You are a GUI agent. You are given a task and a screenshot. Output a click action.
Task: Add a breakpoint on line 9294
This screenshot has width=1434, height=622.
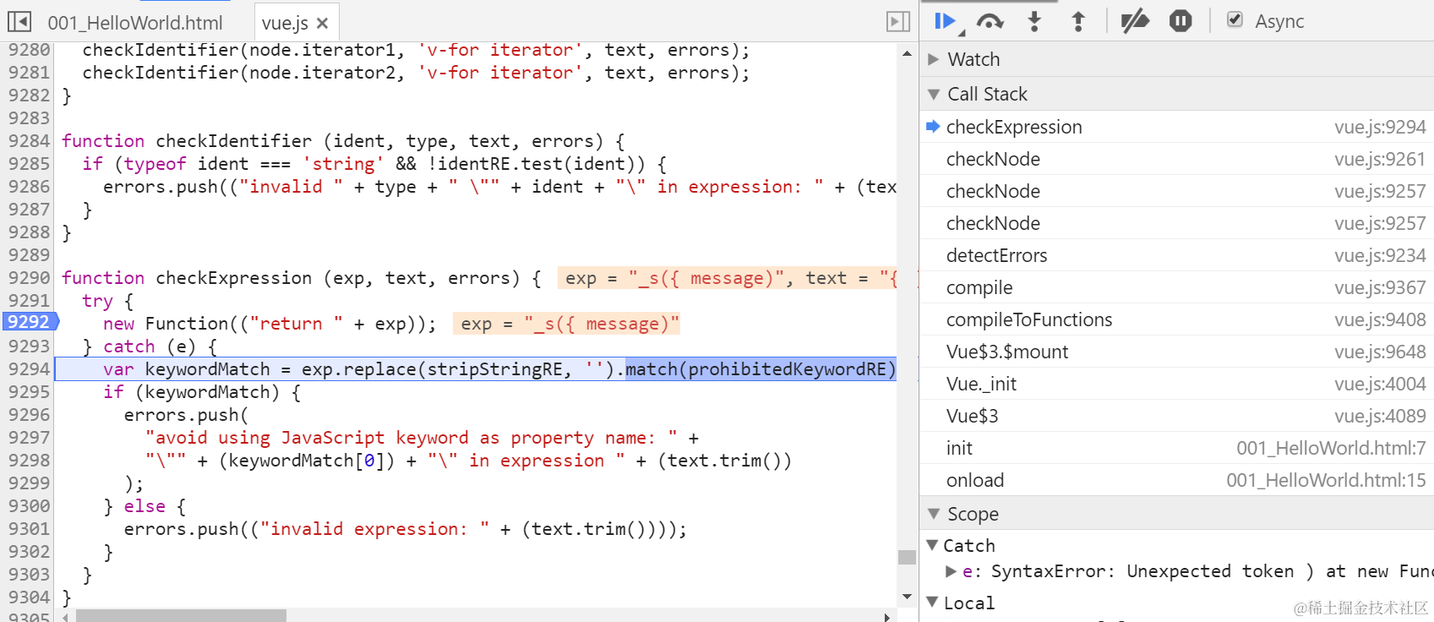coord(29,369)
